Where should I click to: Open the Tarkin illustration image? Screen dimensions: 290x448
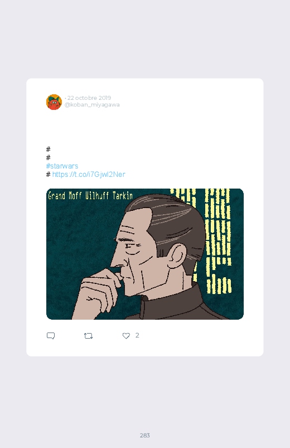(145, 254)
